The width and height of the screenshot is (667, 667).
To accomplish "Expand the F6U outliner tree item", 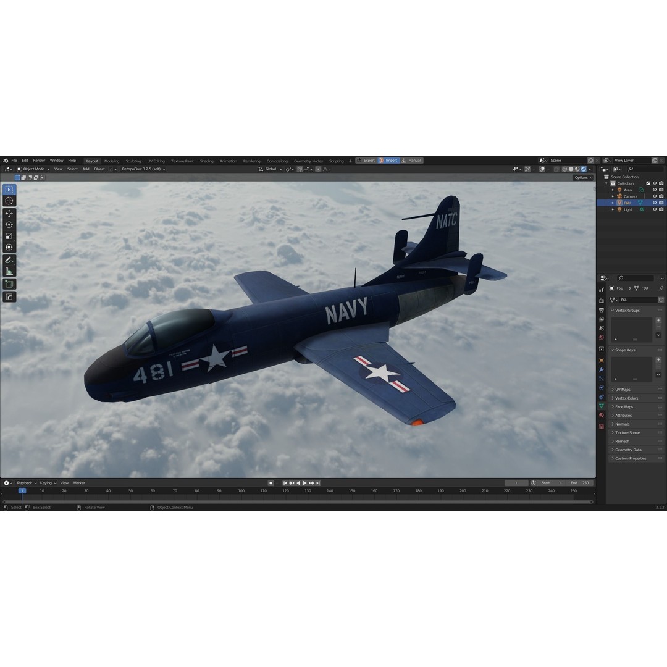I will click(613, 203).
